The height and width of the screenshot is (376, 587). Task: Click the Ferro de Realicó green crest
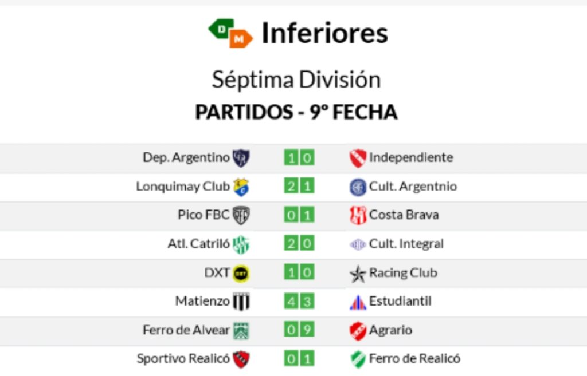358,359
